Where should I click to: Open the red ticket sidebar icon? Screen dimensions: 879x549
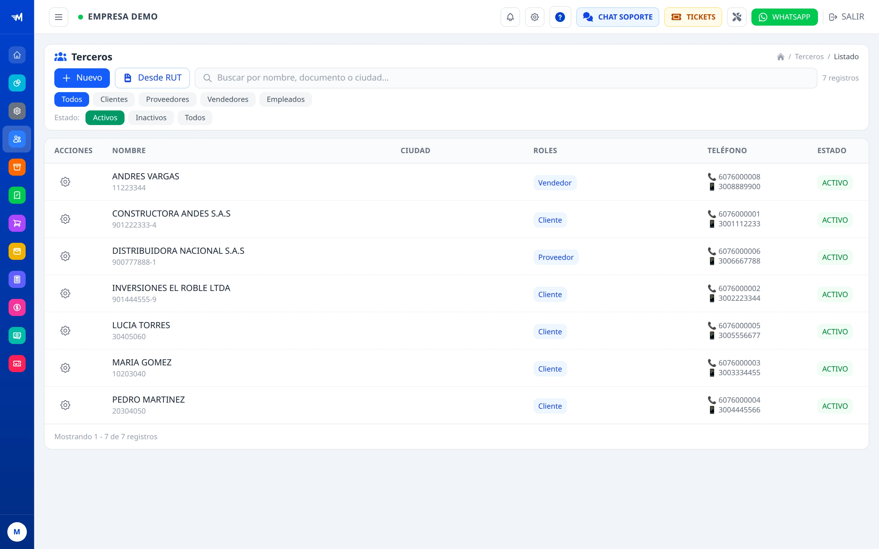(x=17, y=364)
